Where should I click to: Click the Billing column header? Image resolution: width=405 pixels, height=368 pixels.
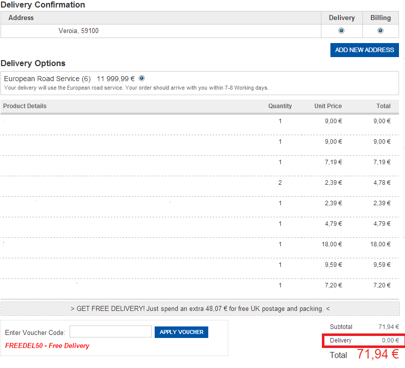[x=380, y=18]
